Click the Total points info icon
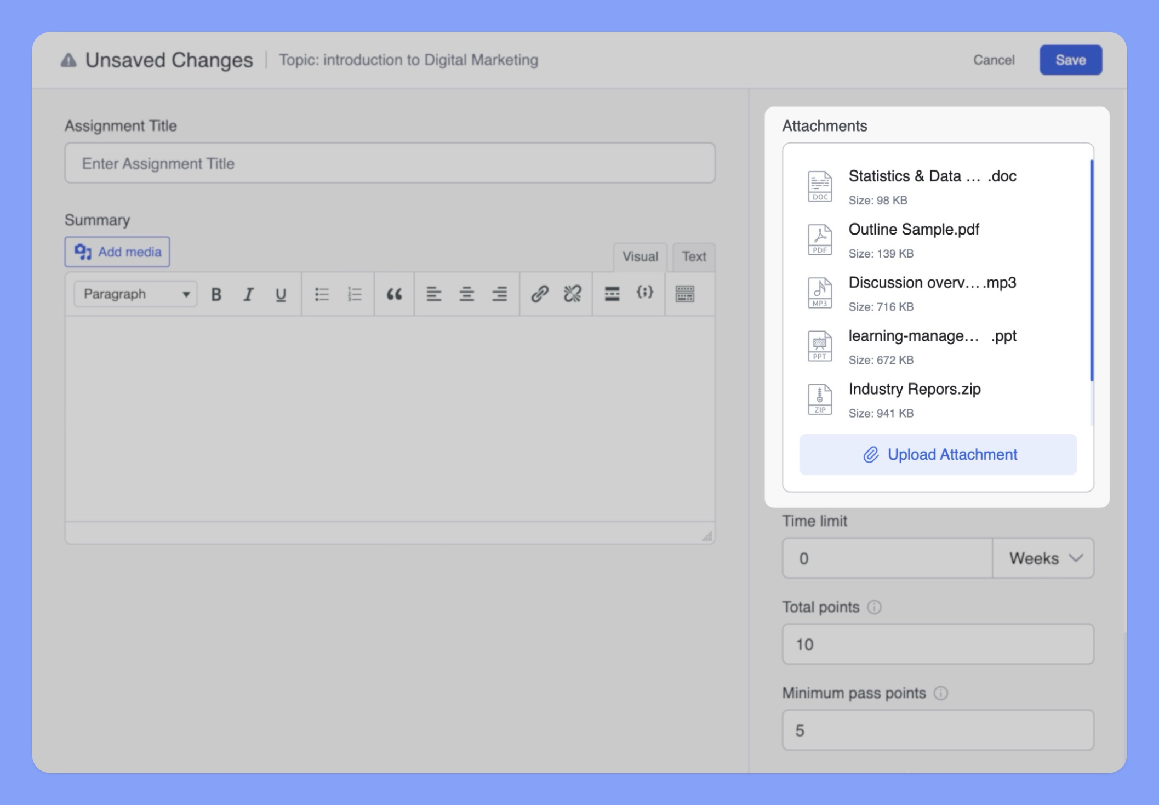The height and width of the screenshot is (805, 1159). tap(874, 607)
